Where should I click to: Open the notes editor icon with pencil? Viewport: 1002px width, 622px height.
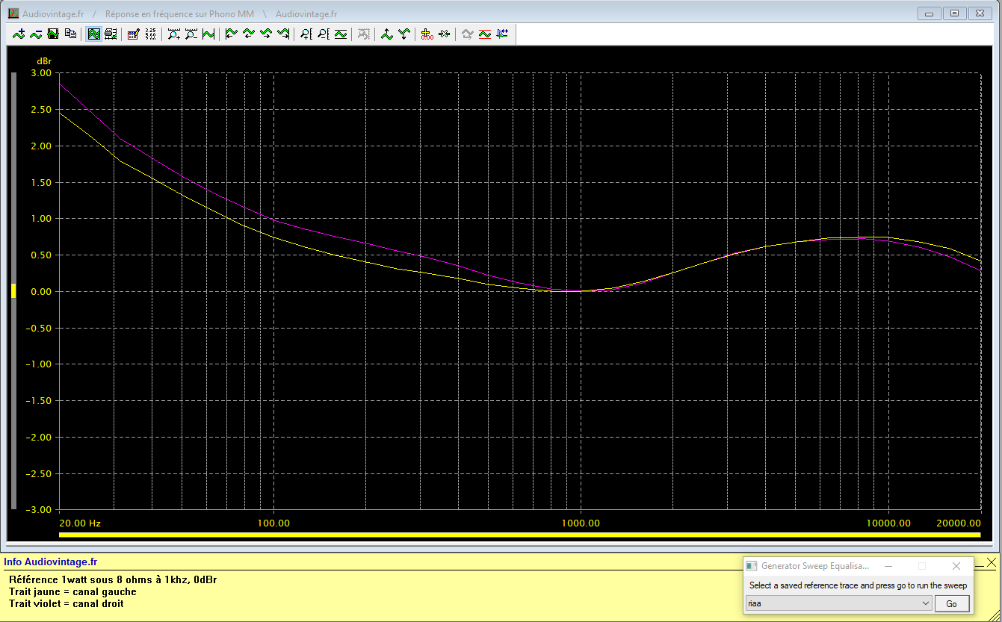point(134,34)
